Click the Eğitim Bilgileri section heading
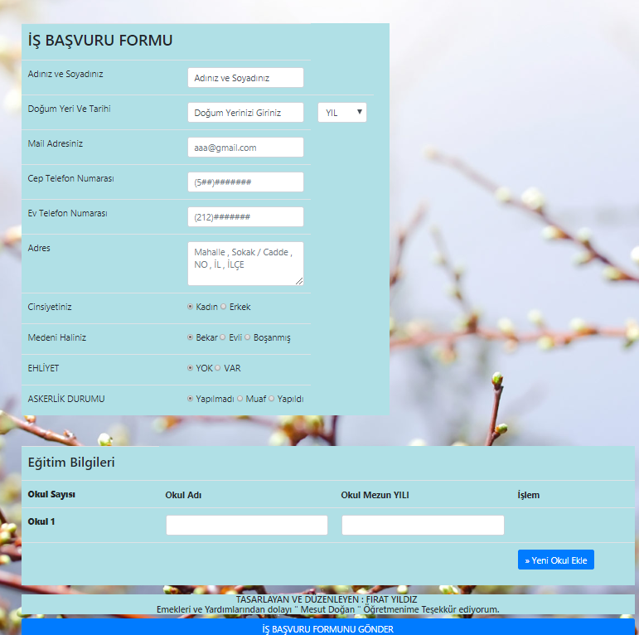The image size is (639, 635). click(x=71, y=463)
